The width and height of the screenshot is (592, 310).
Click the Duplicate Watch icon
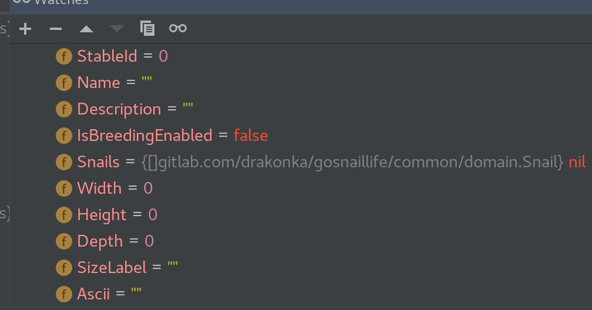tap(147, 28)
